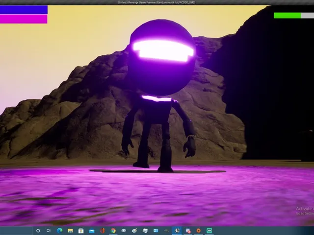The height and width of the screenshot is (235, 314).
Task: Launch Google Chrome from the taskbar
Action: [113, 231]
